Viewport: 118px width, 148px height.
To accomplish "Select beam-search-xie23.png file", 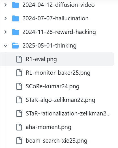I will point(56,141).
